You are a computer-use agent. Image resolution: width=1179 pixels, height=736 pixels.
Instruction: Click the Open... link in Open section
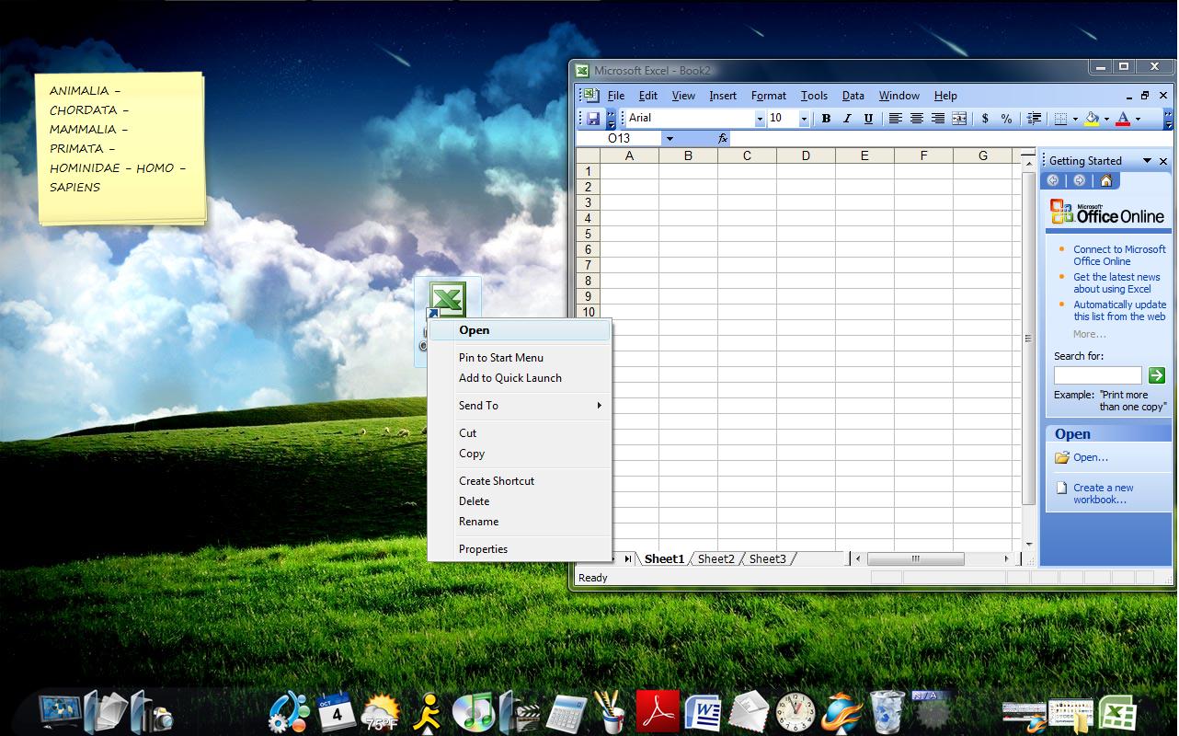1091,457
